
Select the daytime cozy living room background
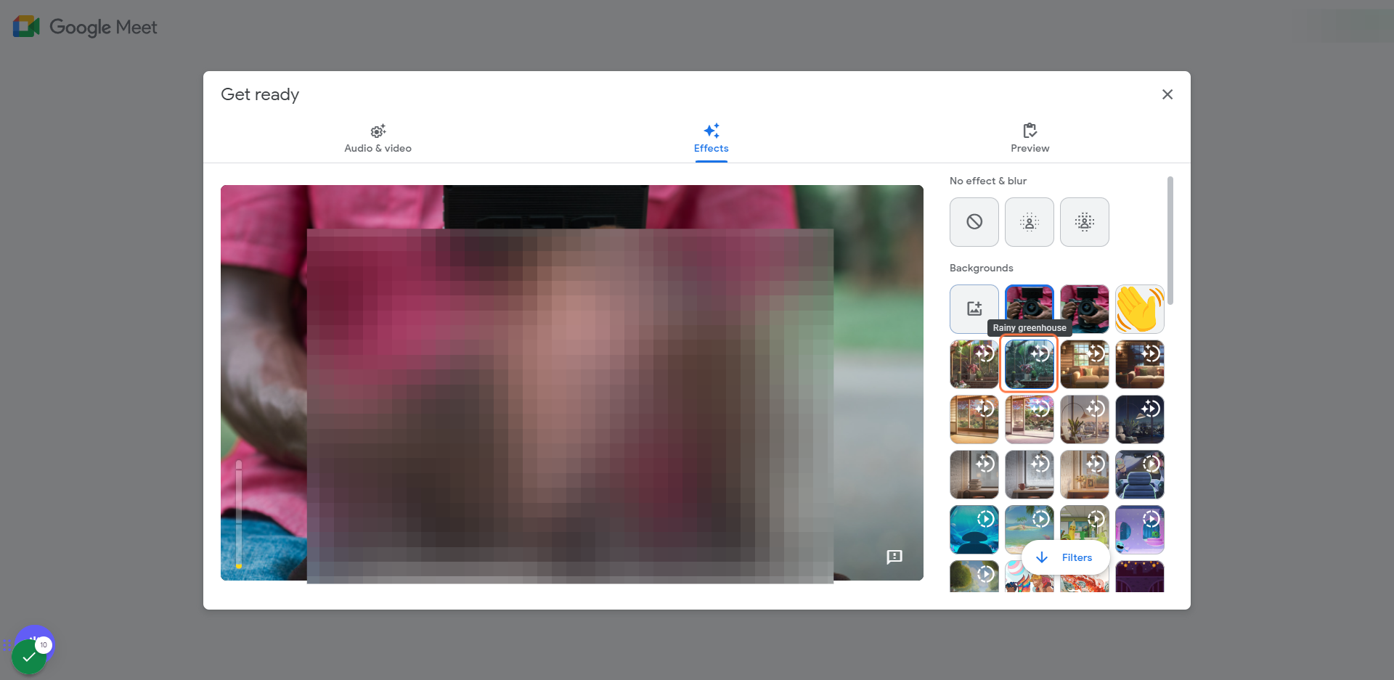coord(1085,364)
